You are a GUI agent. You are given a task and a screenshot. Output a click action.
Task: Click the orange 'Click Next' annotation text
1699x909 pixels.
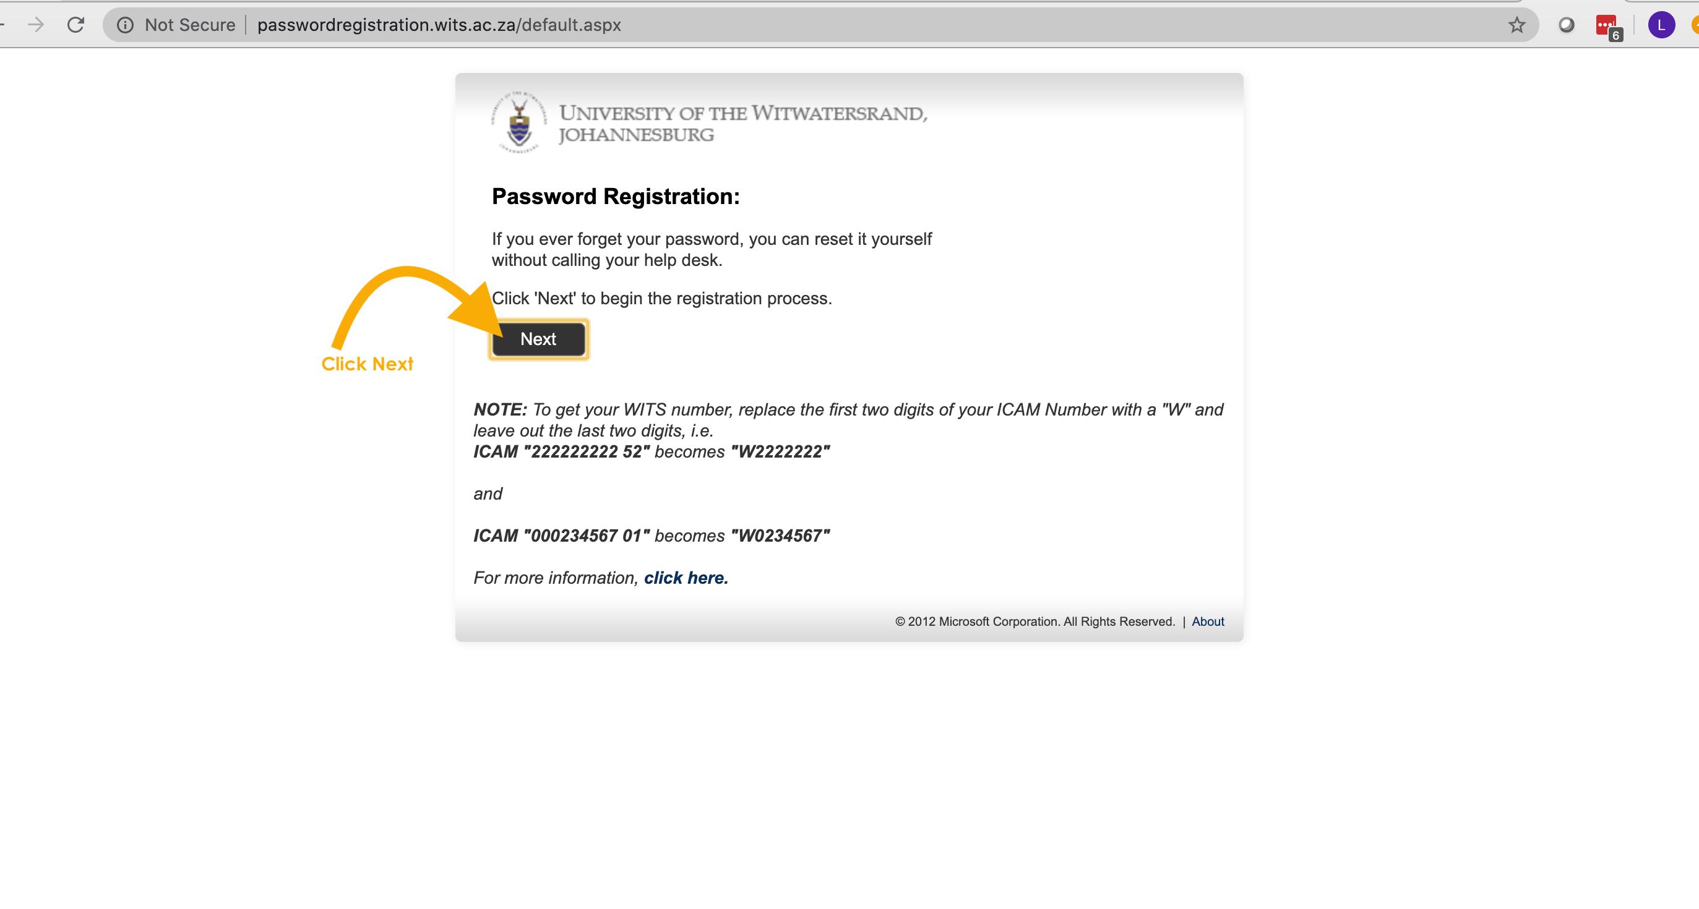coord(368,364)
